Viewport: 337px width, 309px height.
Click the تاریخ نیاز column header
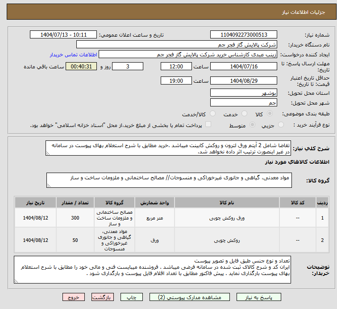point(35,203)
